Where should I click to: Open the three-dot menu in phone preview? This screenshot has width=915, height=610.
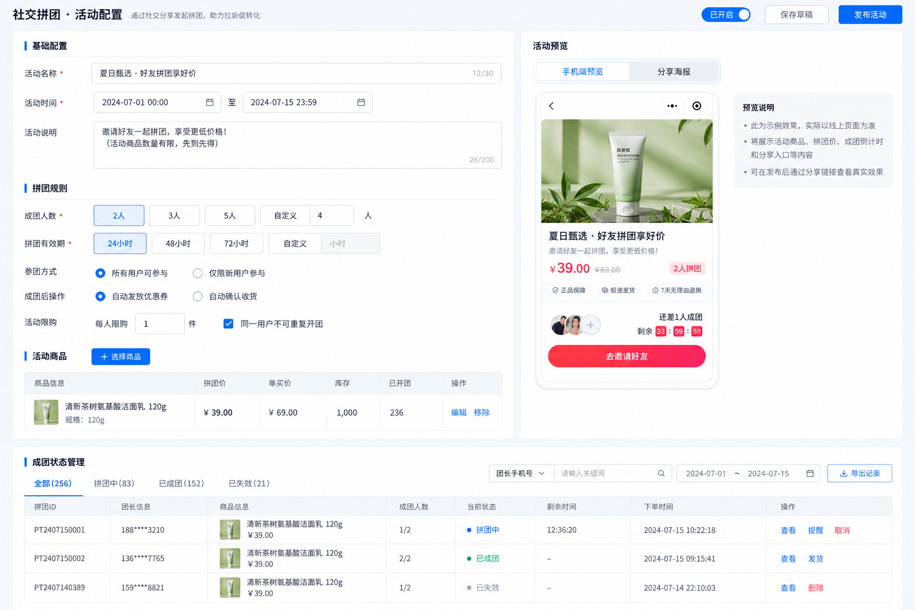pyautogui.click(x=672, y=106)
